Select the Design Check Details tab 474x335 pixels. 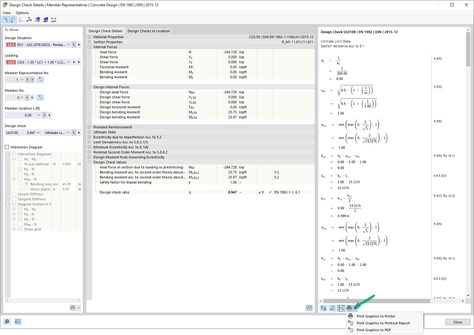tap(106, 31)
